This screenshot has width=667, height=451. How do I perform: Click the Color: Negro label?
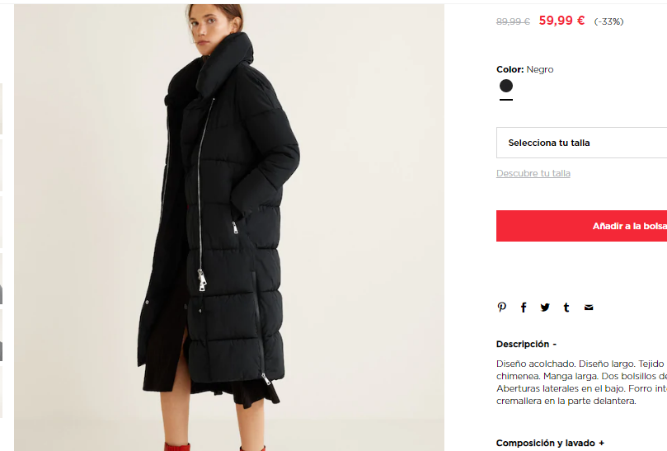[525, 69]
